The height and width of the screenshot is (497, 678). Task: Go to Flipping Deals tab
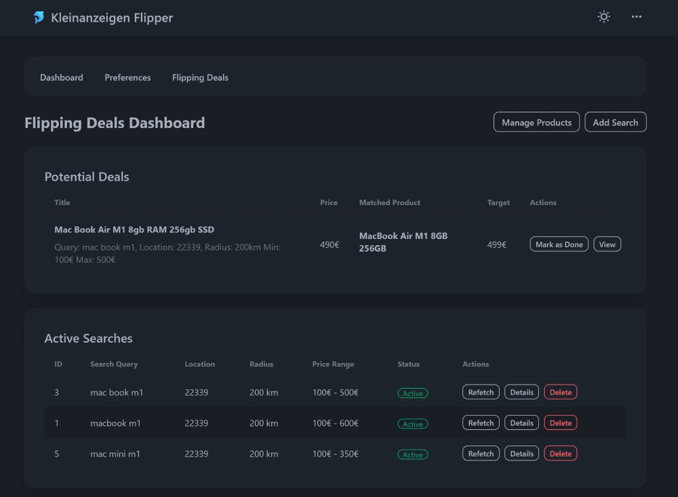(200, 78)
